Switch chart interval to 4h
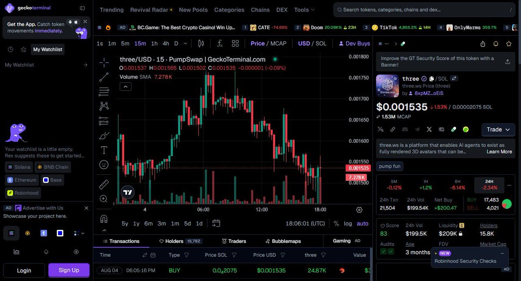Viewport: 521px width, 281px height. tap(166, 43)
